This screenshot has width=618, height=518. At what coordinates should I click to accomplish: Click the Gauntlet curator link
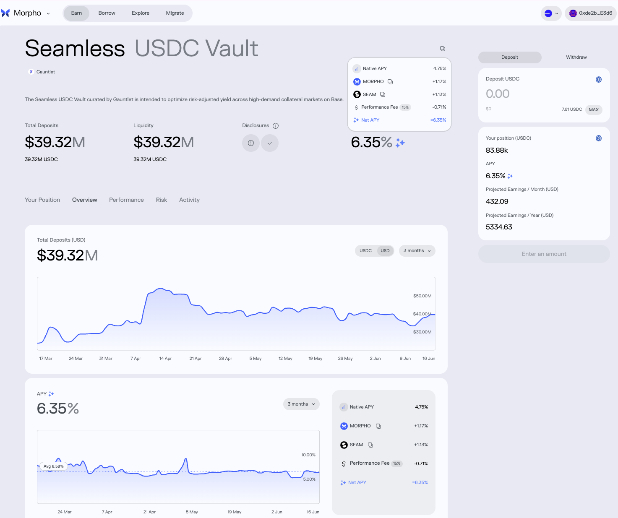(46, 72)
